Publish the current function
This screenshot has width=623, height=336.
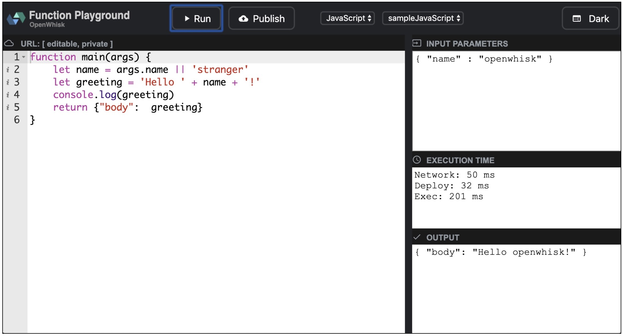(x=261, y=18)
